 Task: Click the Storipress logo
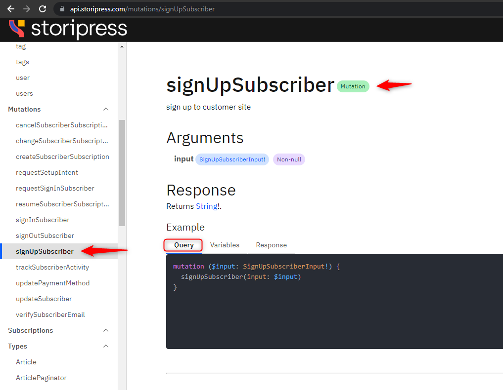68,29
